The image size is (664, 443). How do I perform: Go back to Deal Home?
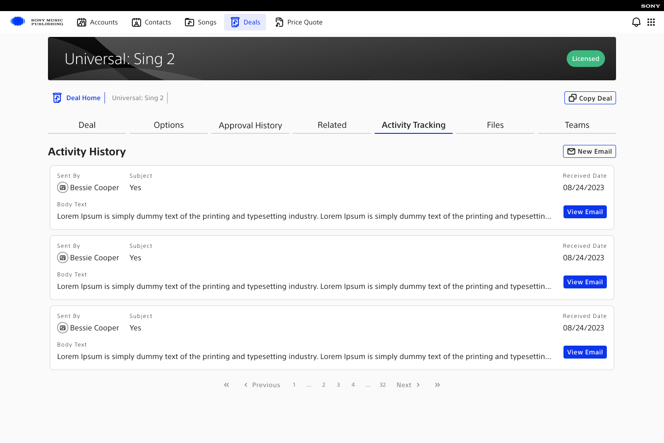click(x=83, y=98)
